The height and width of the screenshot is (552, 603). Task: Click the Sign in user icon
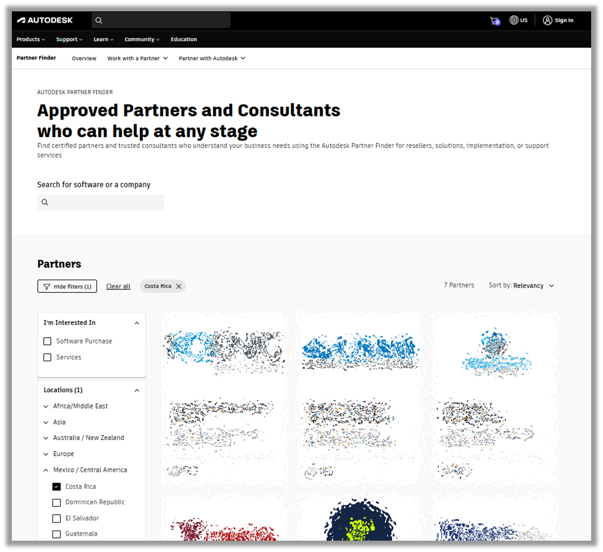click(x=547, y=21)
